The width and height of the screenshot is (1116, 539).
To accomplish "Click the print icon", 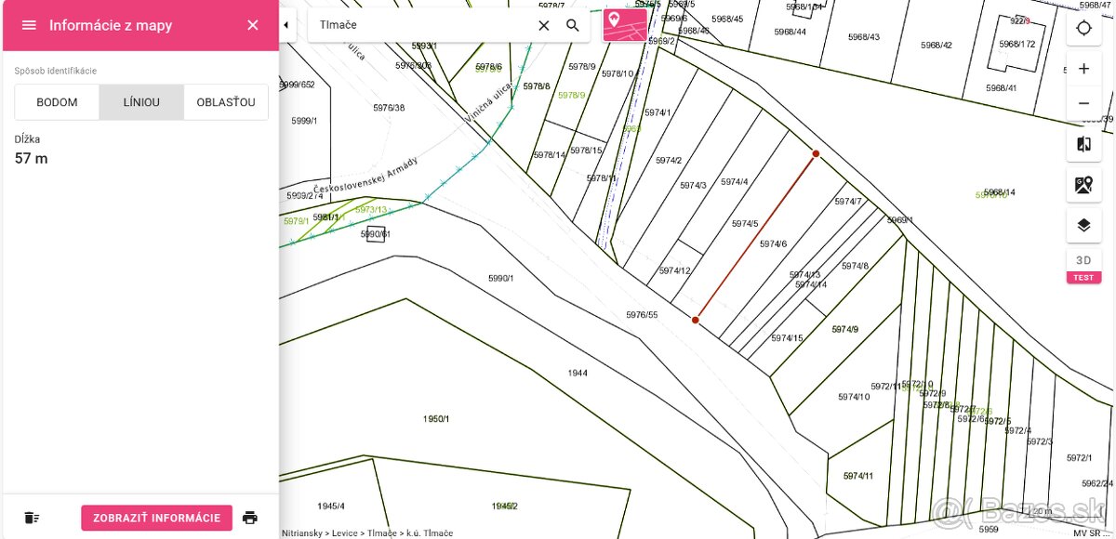I will [249, 518].
